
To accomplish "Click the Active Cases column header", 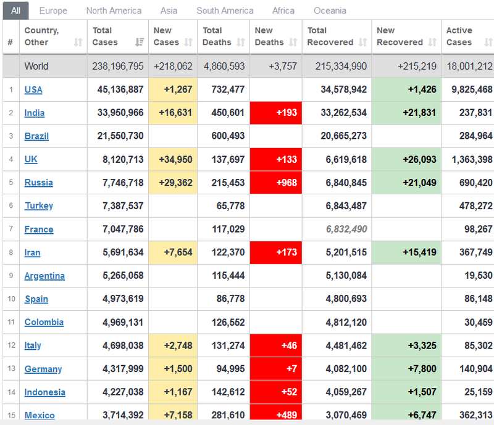I will tap(459, 36).
